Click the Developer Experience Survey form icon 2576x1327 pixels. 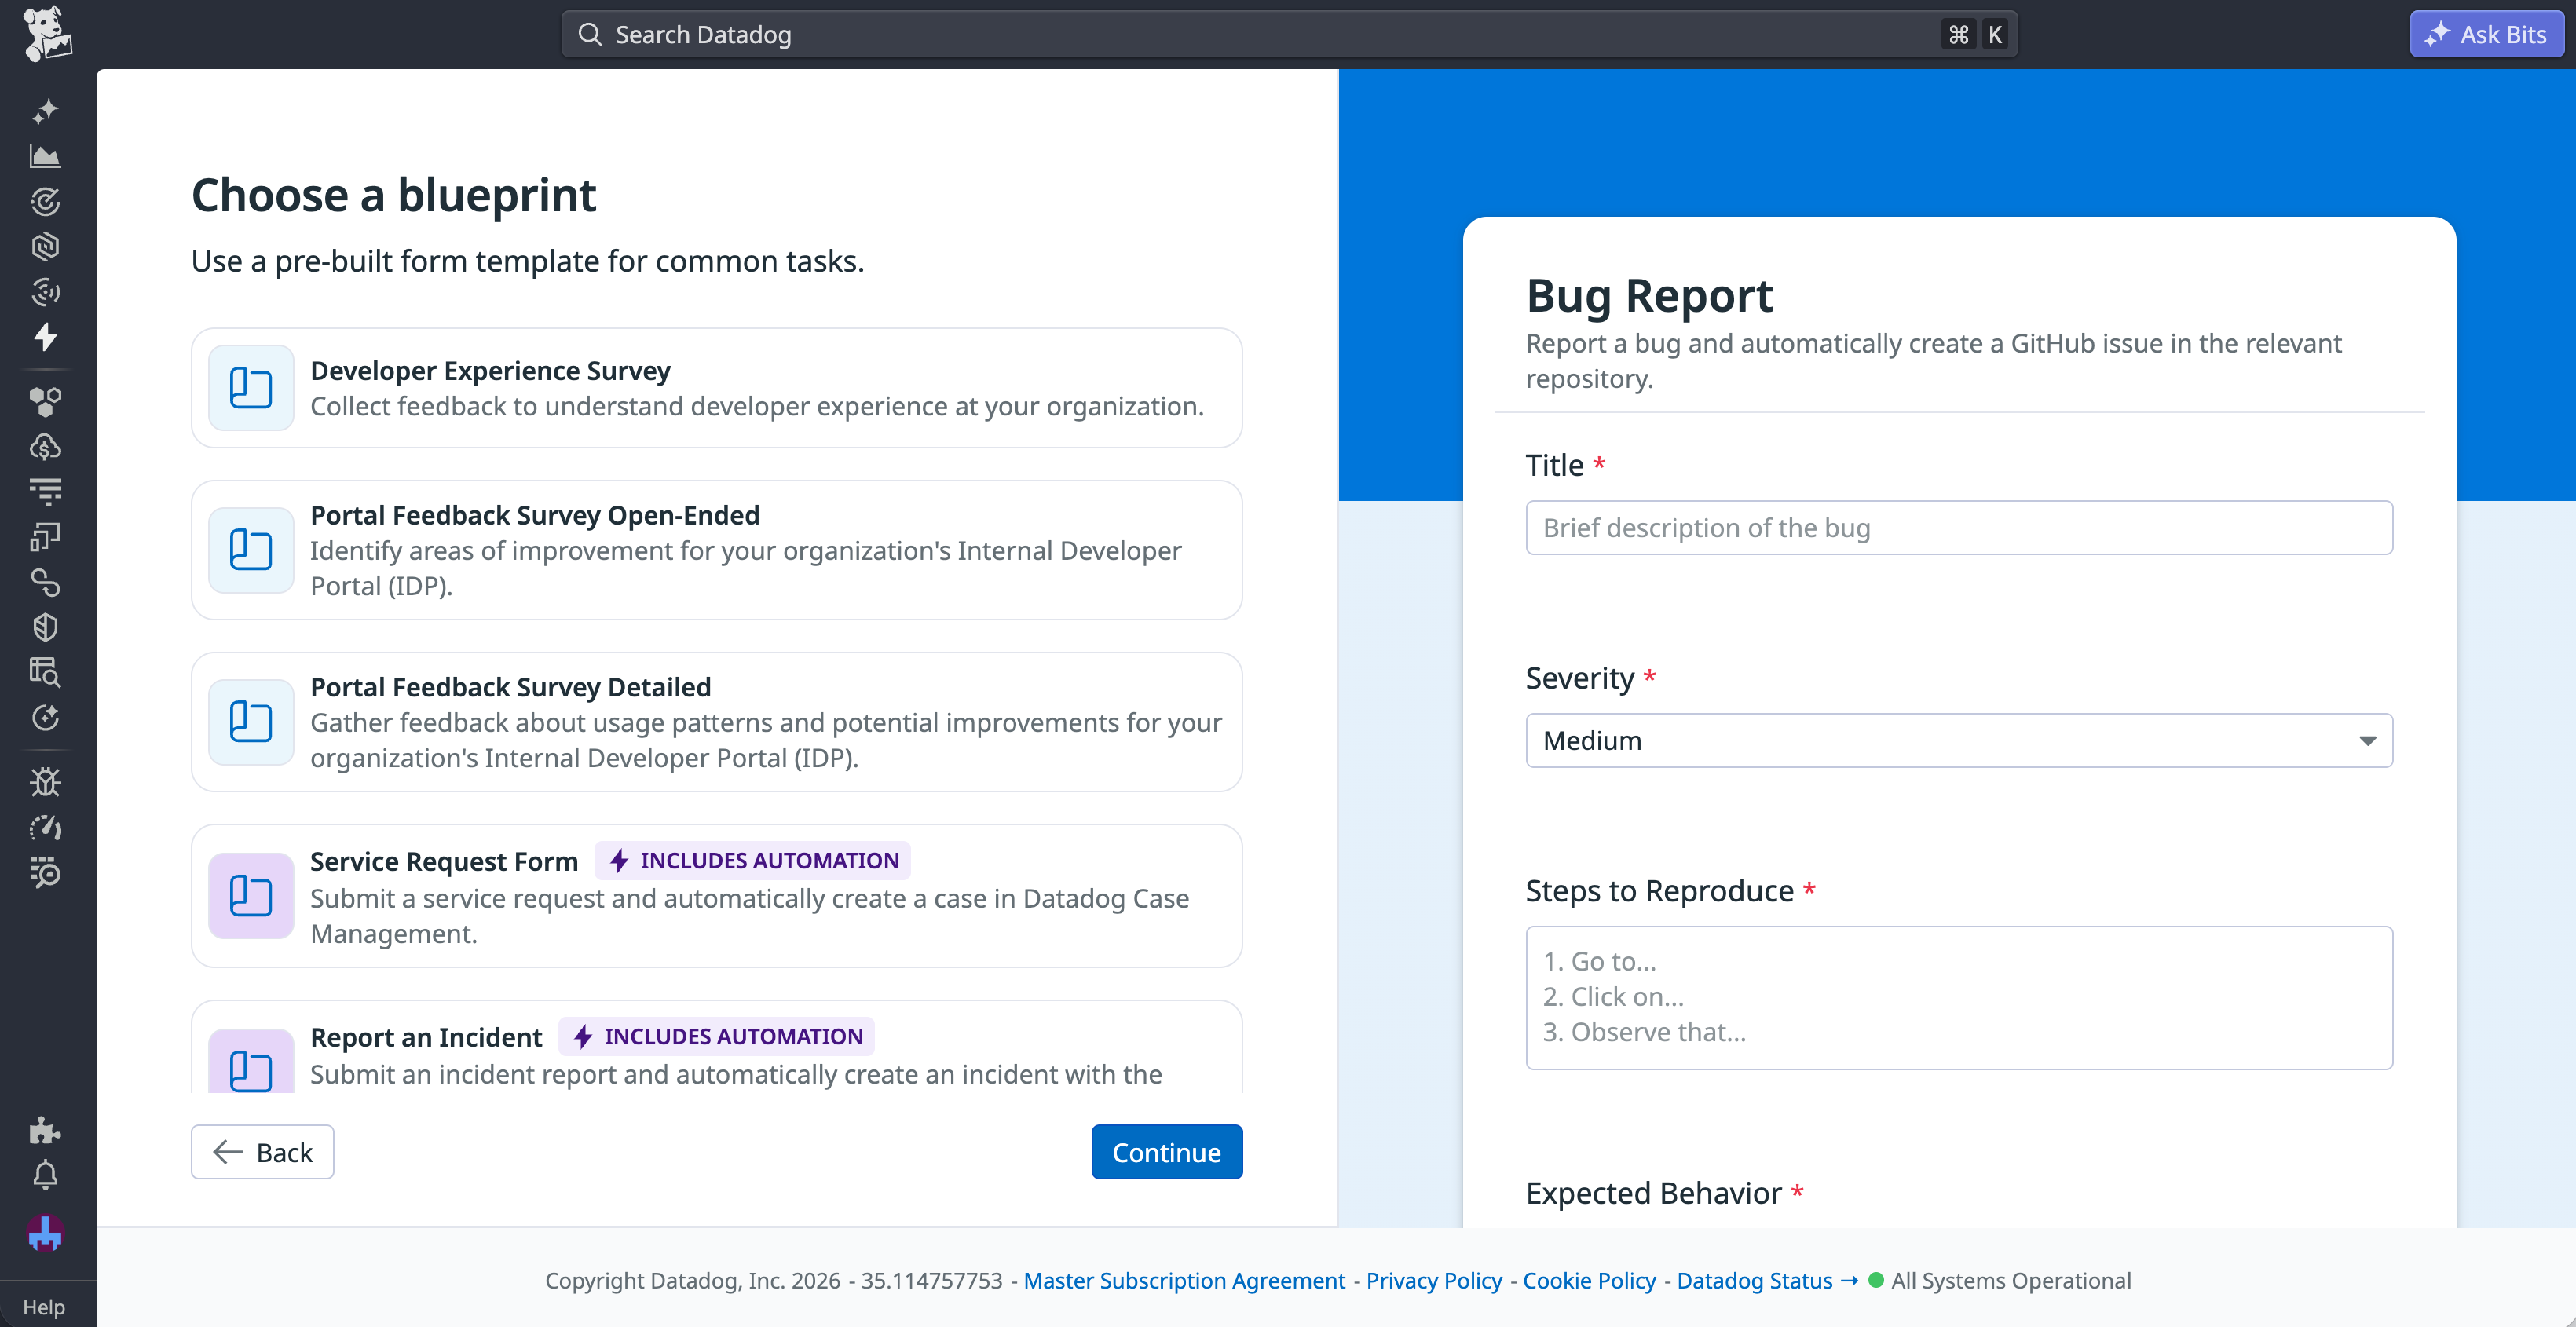[251, 387]
